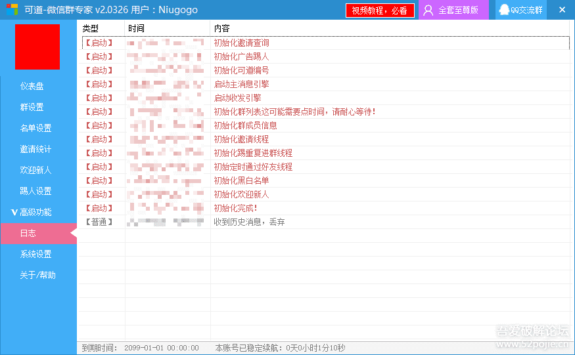Open the 邀请统计 menu item

coord(39,149)
